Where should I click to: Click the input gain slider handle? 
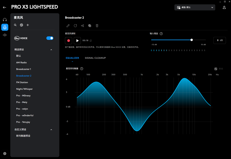coord(192,40)
